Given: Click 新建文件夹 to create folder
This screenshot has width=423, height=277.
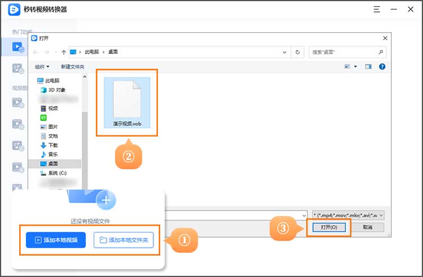Looking at the screenshot, I should pos(72,67).
